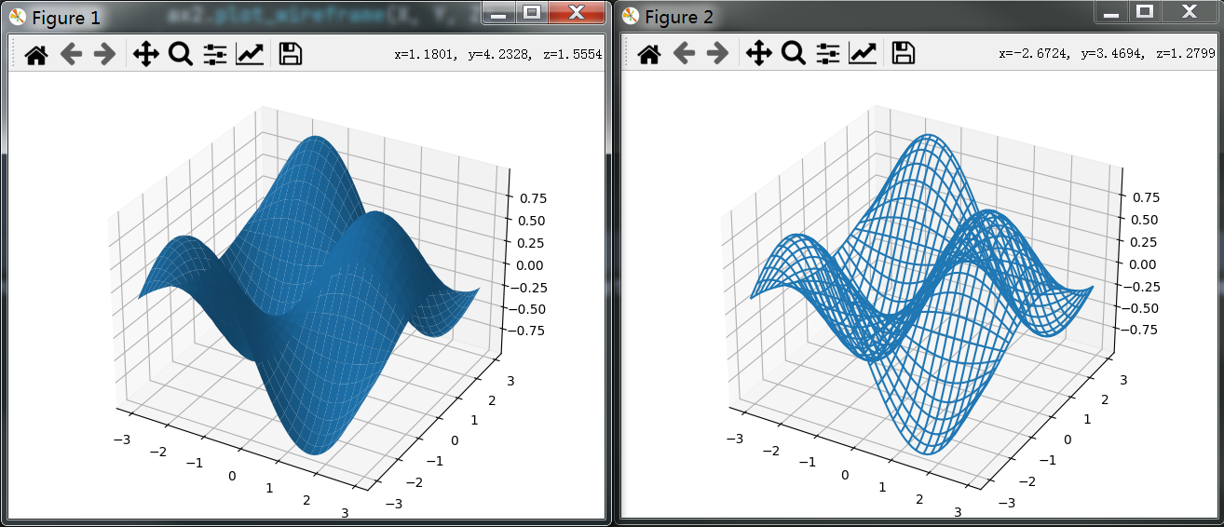The height and width of the screenshot is (527, 1224).
Task: Click the Figure 2 title bar text
Action: (680, 18)
